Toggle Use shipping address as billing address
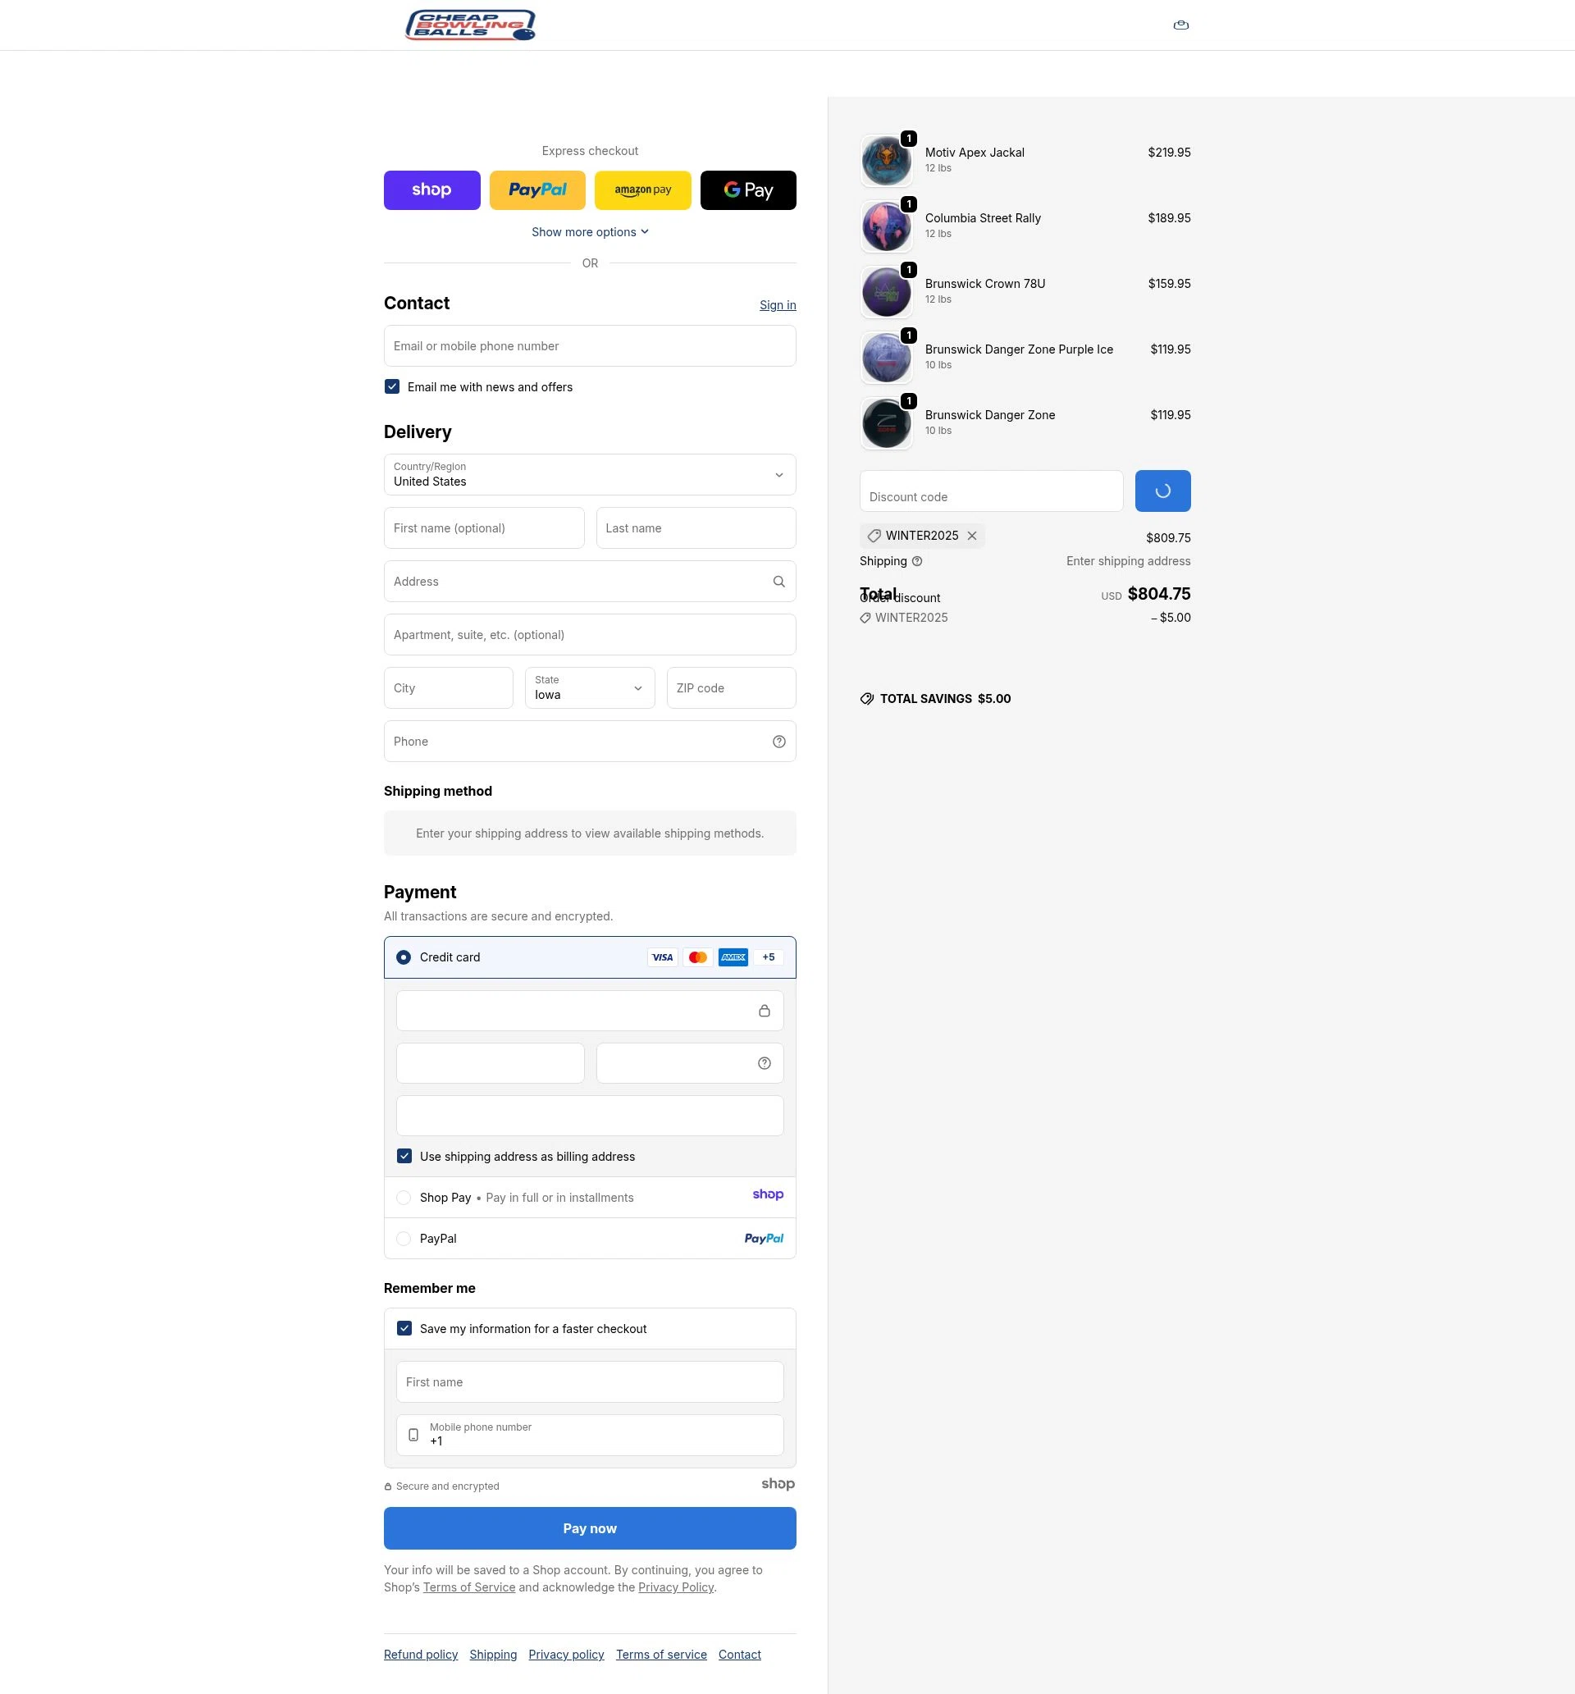 (404, 1157)
